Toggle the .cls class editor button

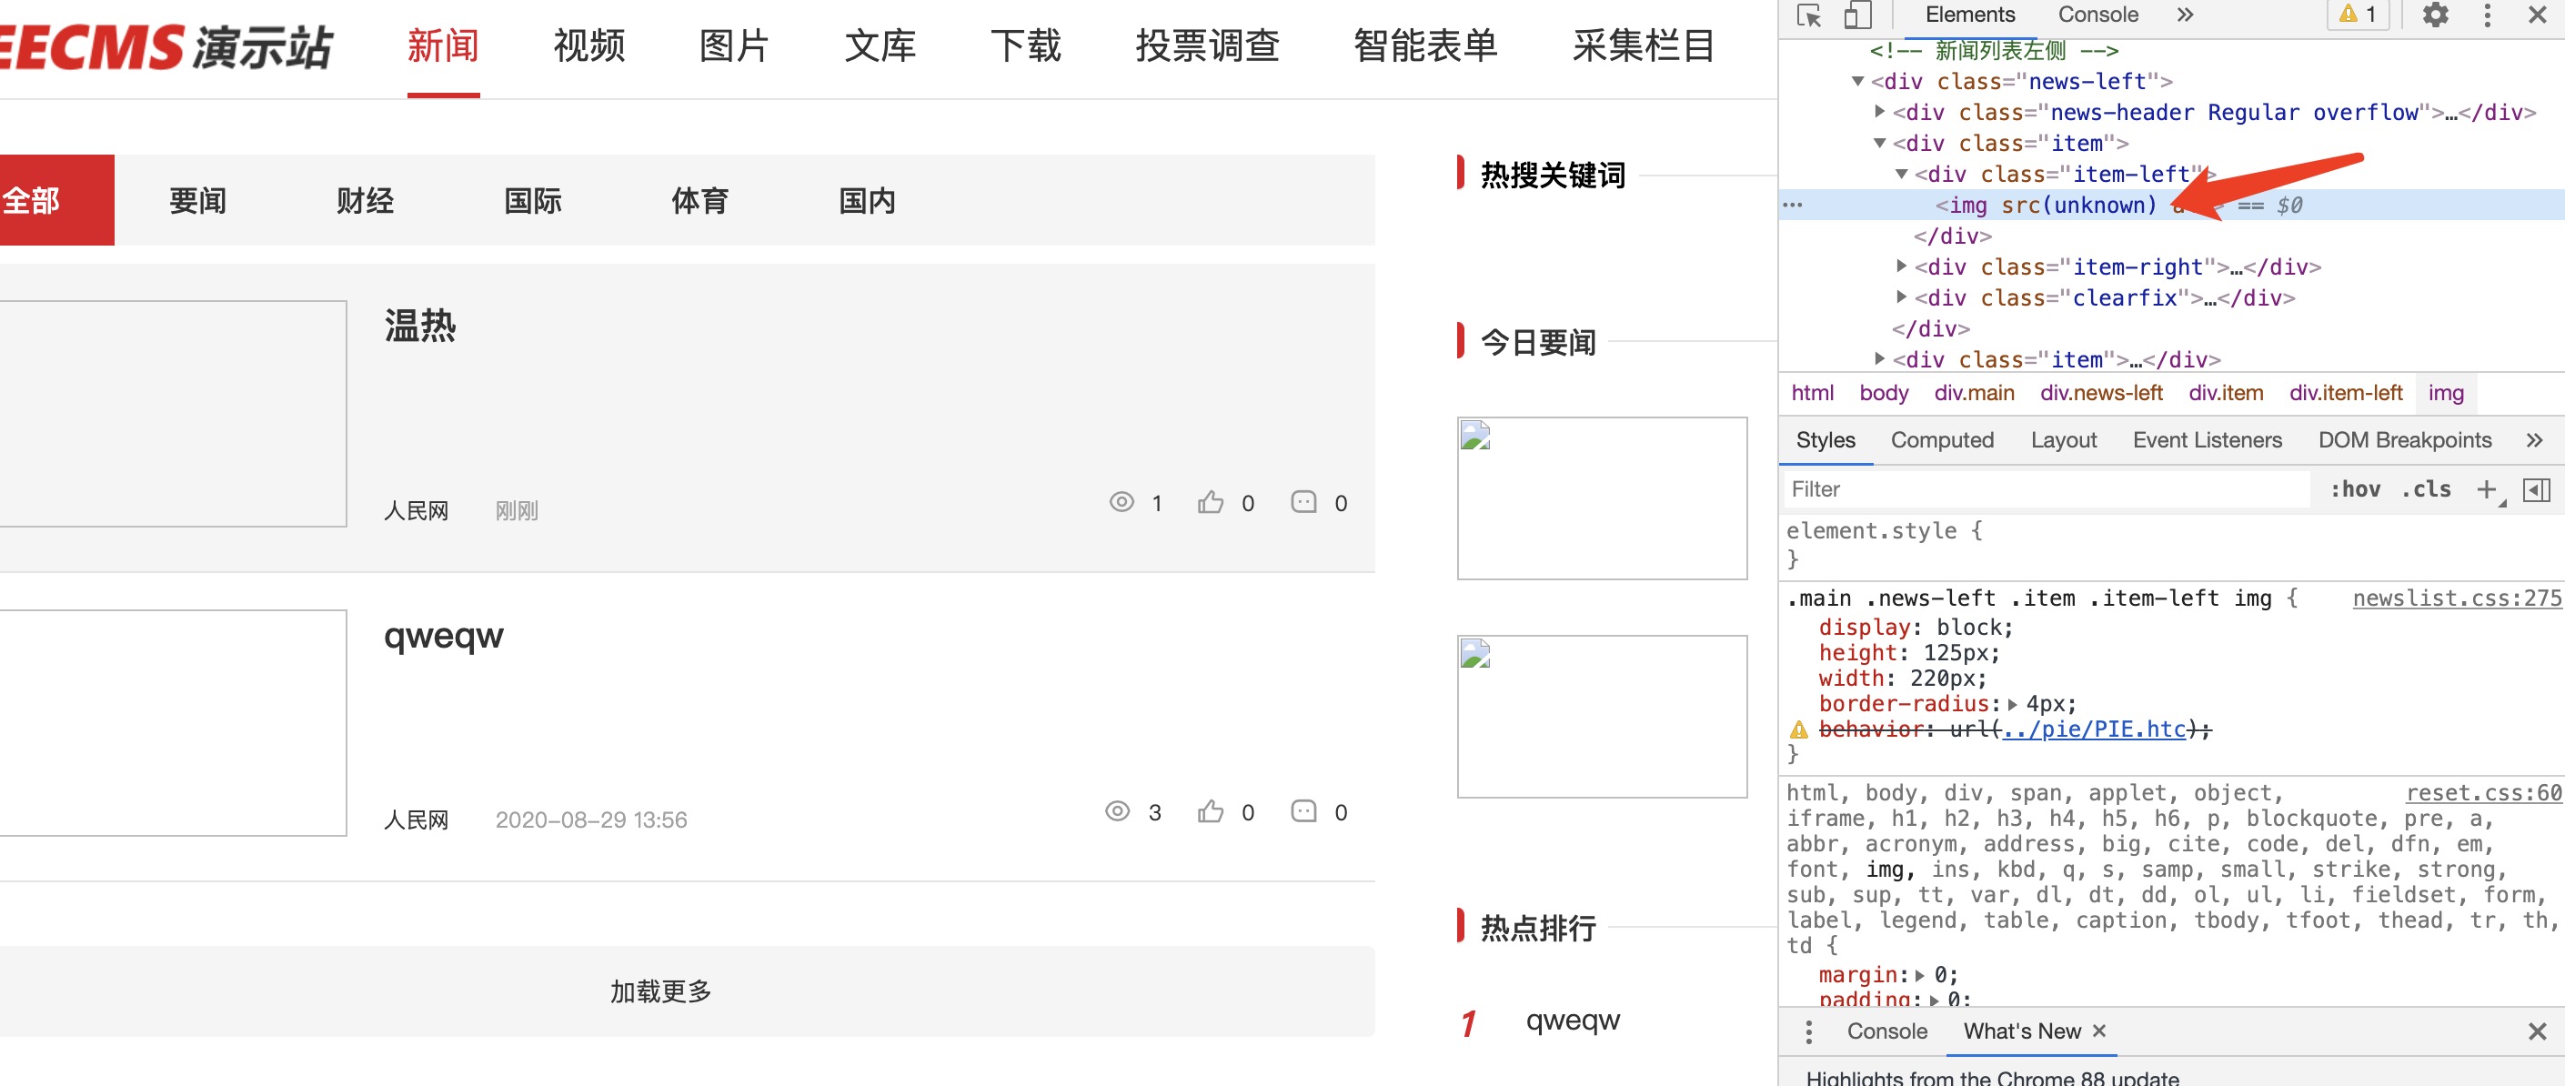[2427, 488]
